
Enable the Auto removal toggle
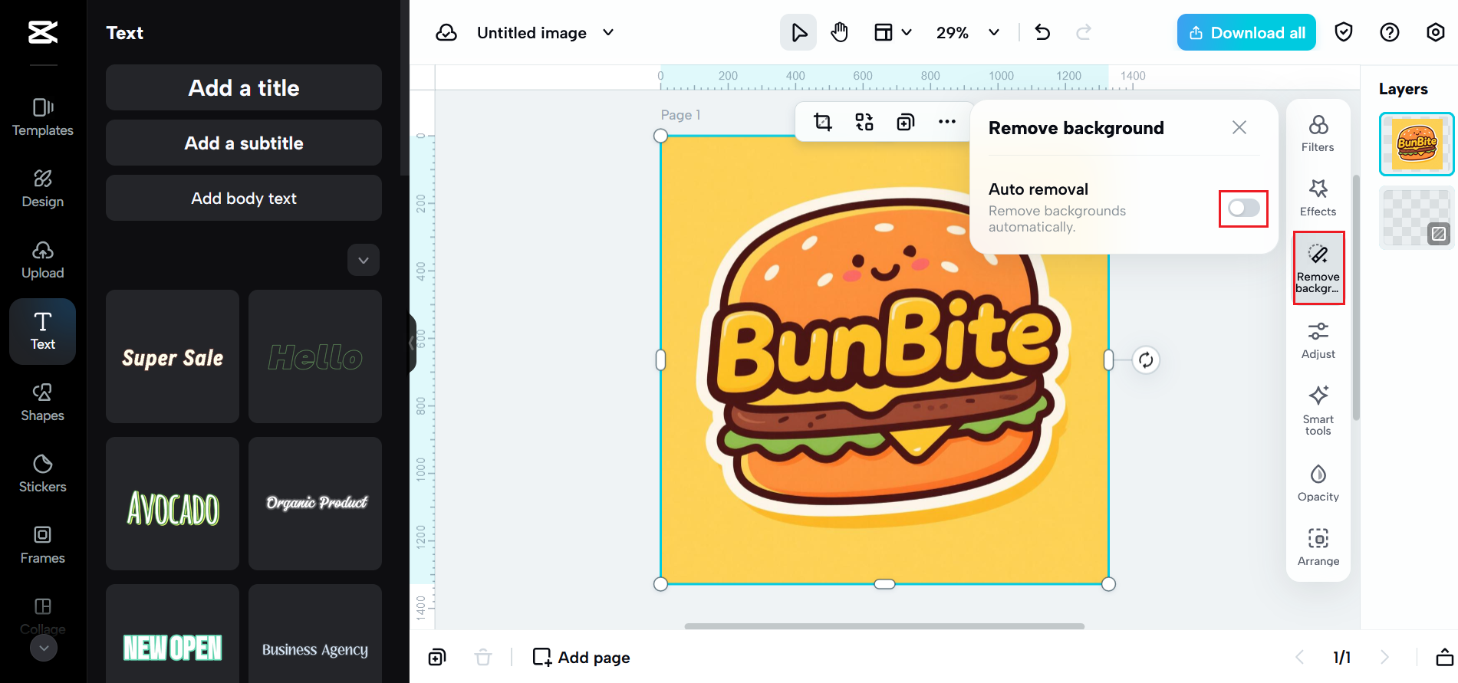(x=1243, y=209)
